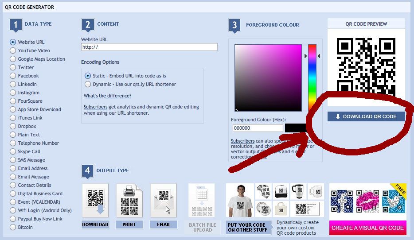Choose Static embed URL encoding option
This screenshot has height=240, width=414.
click(x=88, y=76)
